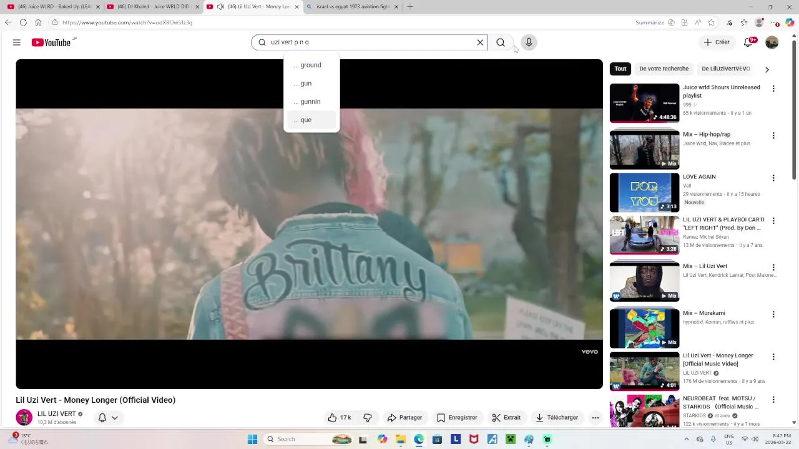
Task: Open the browser home page button
Action: [x=38, y=22]
